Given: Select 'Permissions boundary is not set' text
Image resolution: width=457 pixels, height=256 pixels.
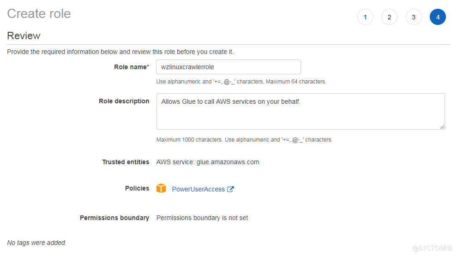Looking at the screenshot, I should point(202,218).
